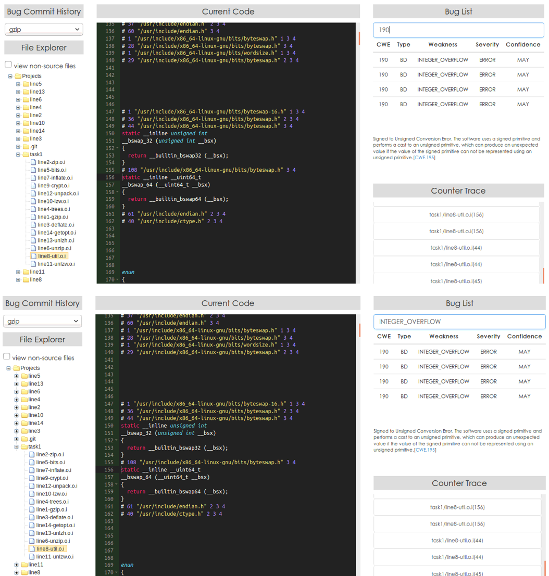This screenshot has width=549, height=576.
Task: Focus the bug search field containing '190'
Action: click(458, 30)
